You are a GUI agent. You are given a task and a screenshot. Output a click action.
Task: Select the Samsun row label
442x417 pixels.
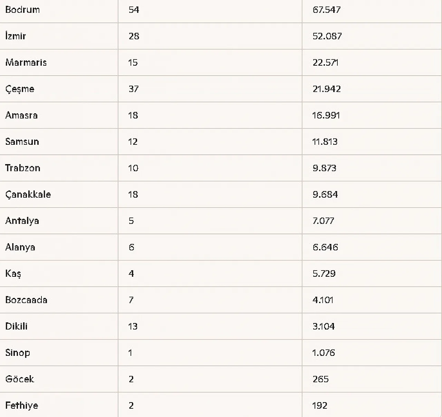pyautogui.click(x=22, y=142)
